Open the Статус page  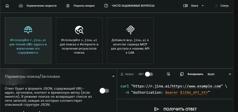point(225,6)
